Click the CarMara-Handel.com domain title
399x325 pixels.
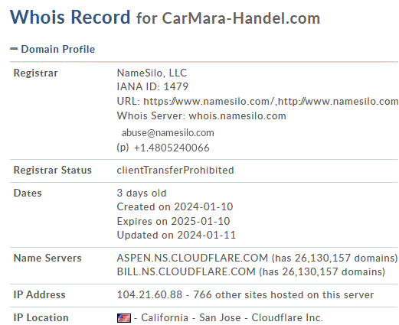(241, 18)
